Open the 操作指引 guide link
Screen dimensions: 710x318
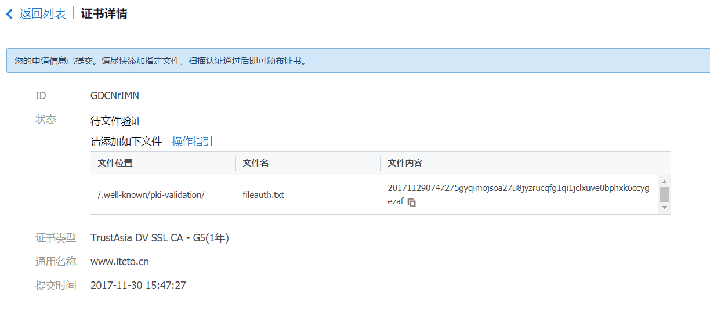point(193,142)
